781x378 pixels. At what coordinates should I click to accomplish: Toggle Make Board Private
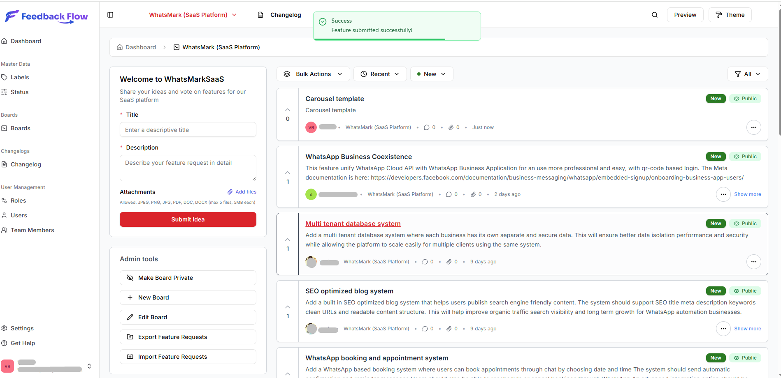pos(188,278)
